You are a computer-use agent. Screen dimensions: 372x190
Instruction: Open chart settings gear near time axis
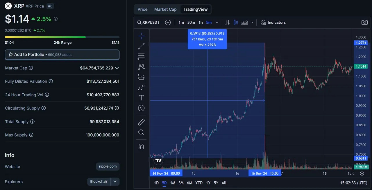click(362, 174)
